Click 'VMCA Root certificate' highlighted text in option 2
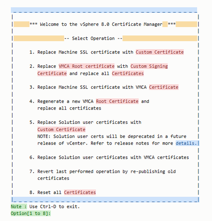The image size is (212, 221). tap(86, 66)
